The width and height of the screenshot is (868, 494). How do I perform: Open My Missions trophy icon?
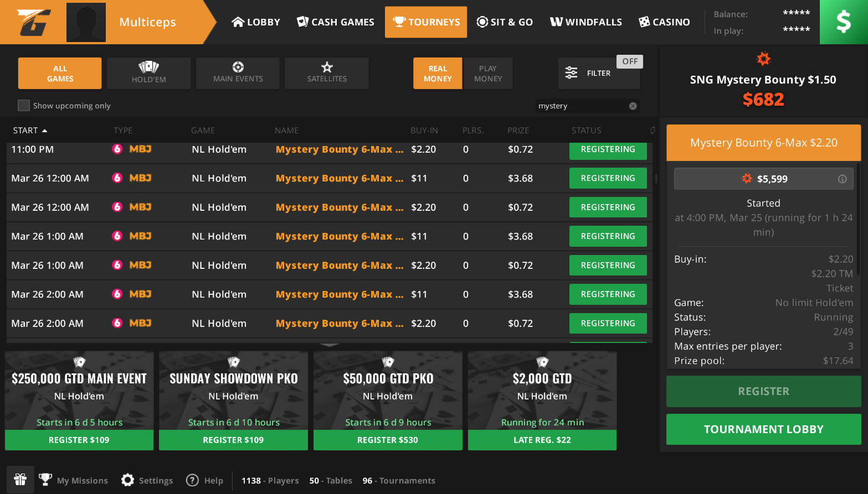45,480
